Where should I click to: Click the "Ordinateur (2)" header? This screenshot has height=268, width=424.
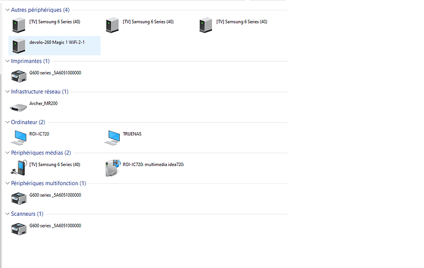click(x=28, y=122)
